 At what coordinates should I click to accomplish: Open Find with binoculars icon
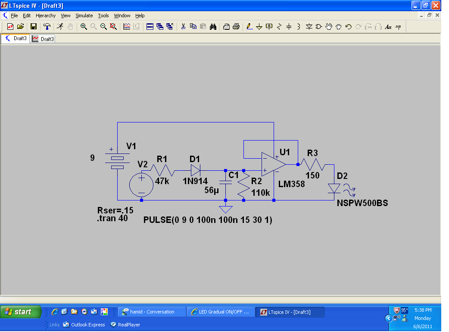pos(213,27)
